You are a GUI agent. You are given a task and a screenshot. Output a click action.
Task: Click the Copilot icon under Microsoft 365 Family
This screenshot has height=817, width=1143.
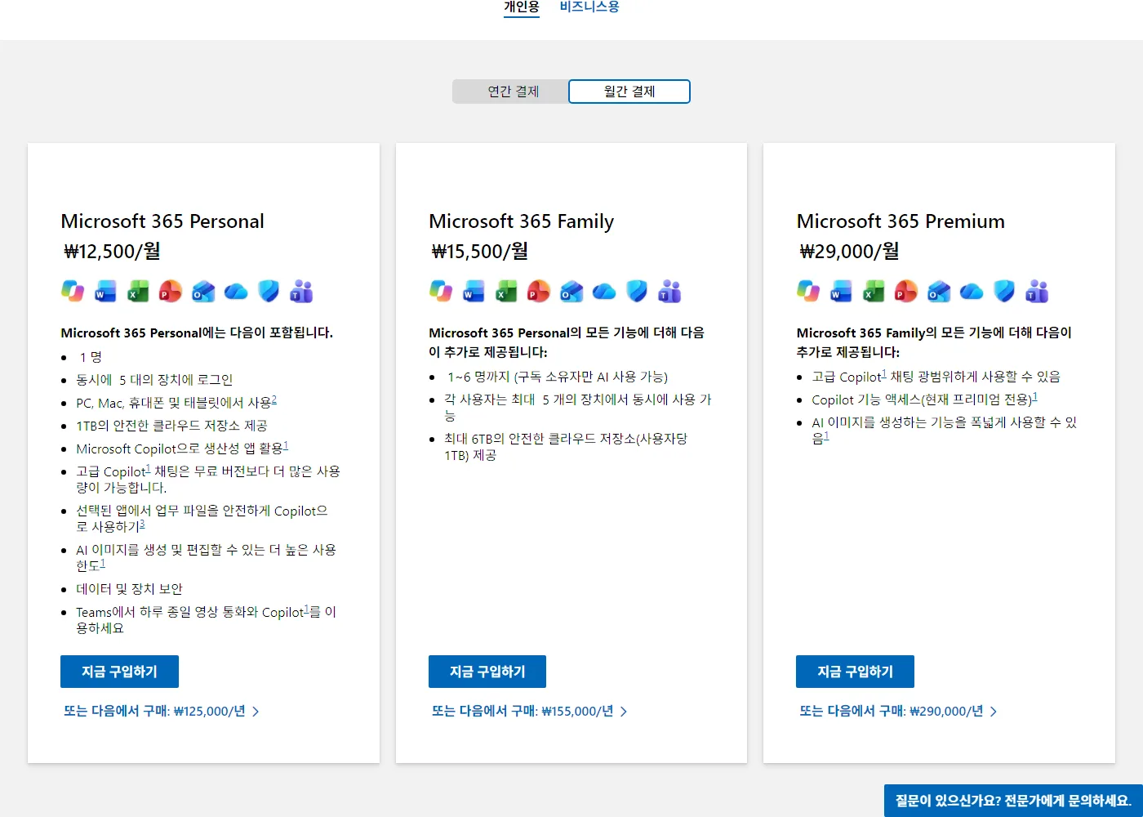coord(441,291)
